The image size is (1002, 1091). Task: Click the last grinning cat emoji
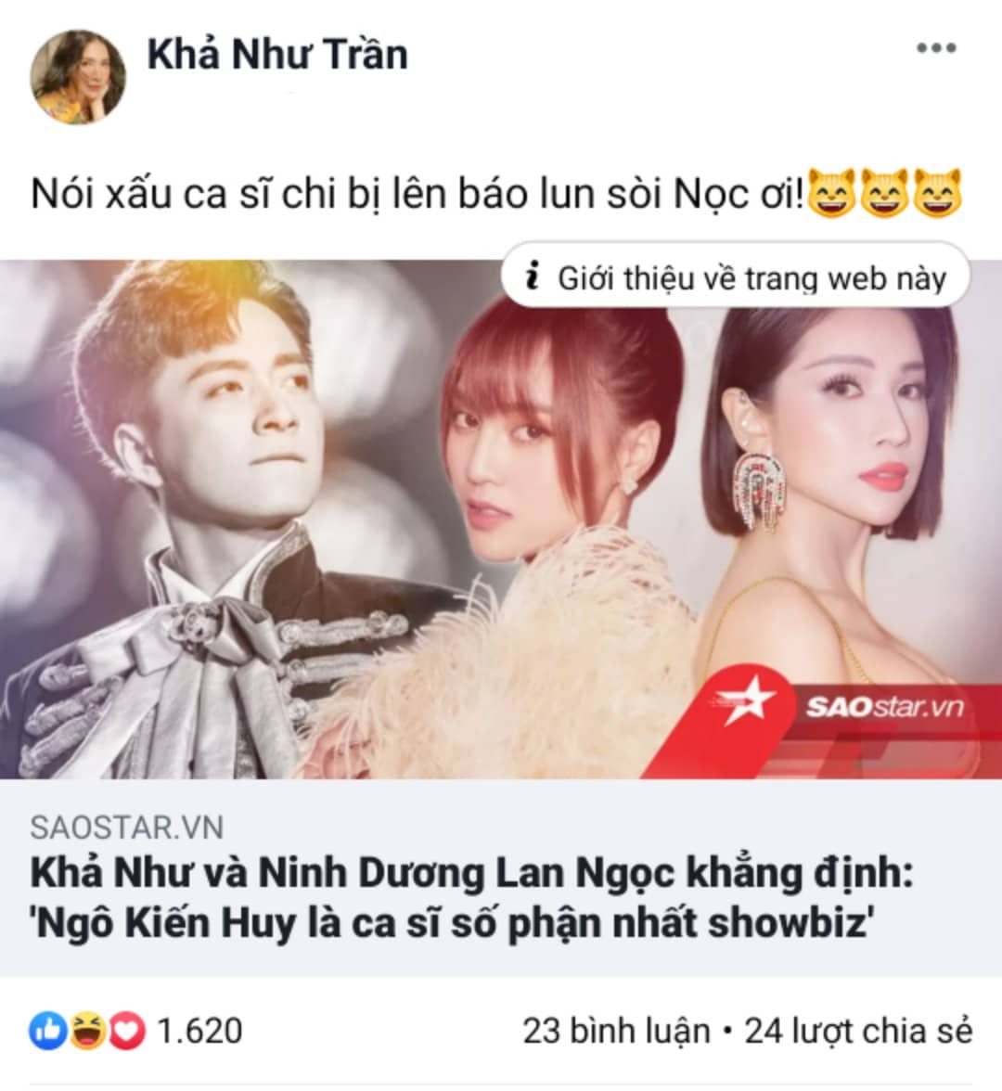coord(937,193)
